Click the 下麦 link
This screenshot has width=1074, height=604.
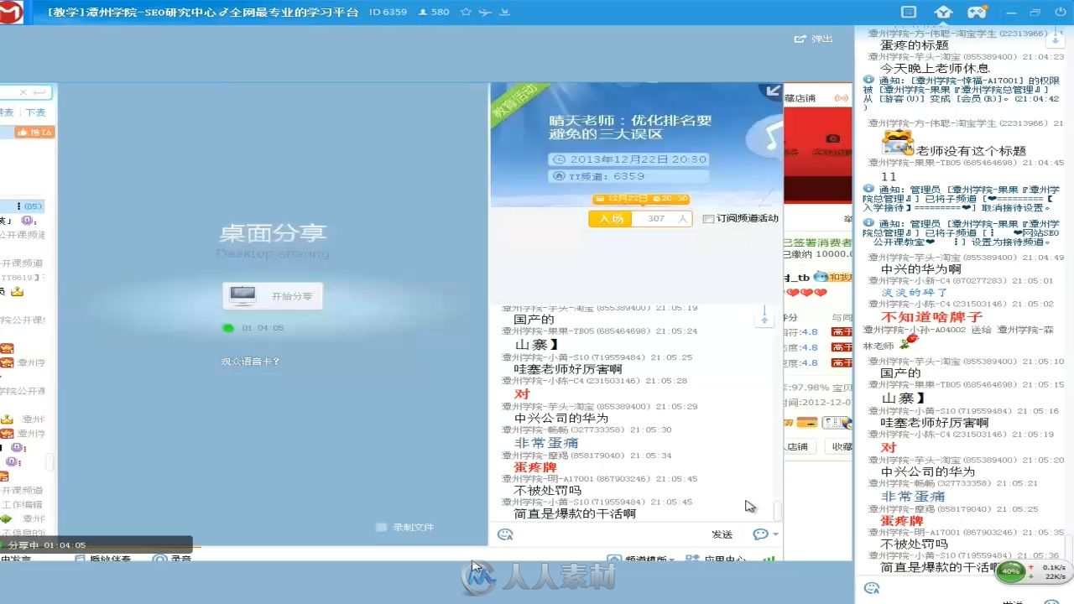35,112
